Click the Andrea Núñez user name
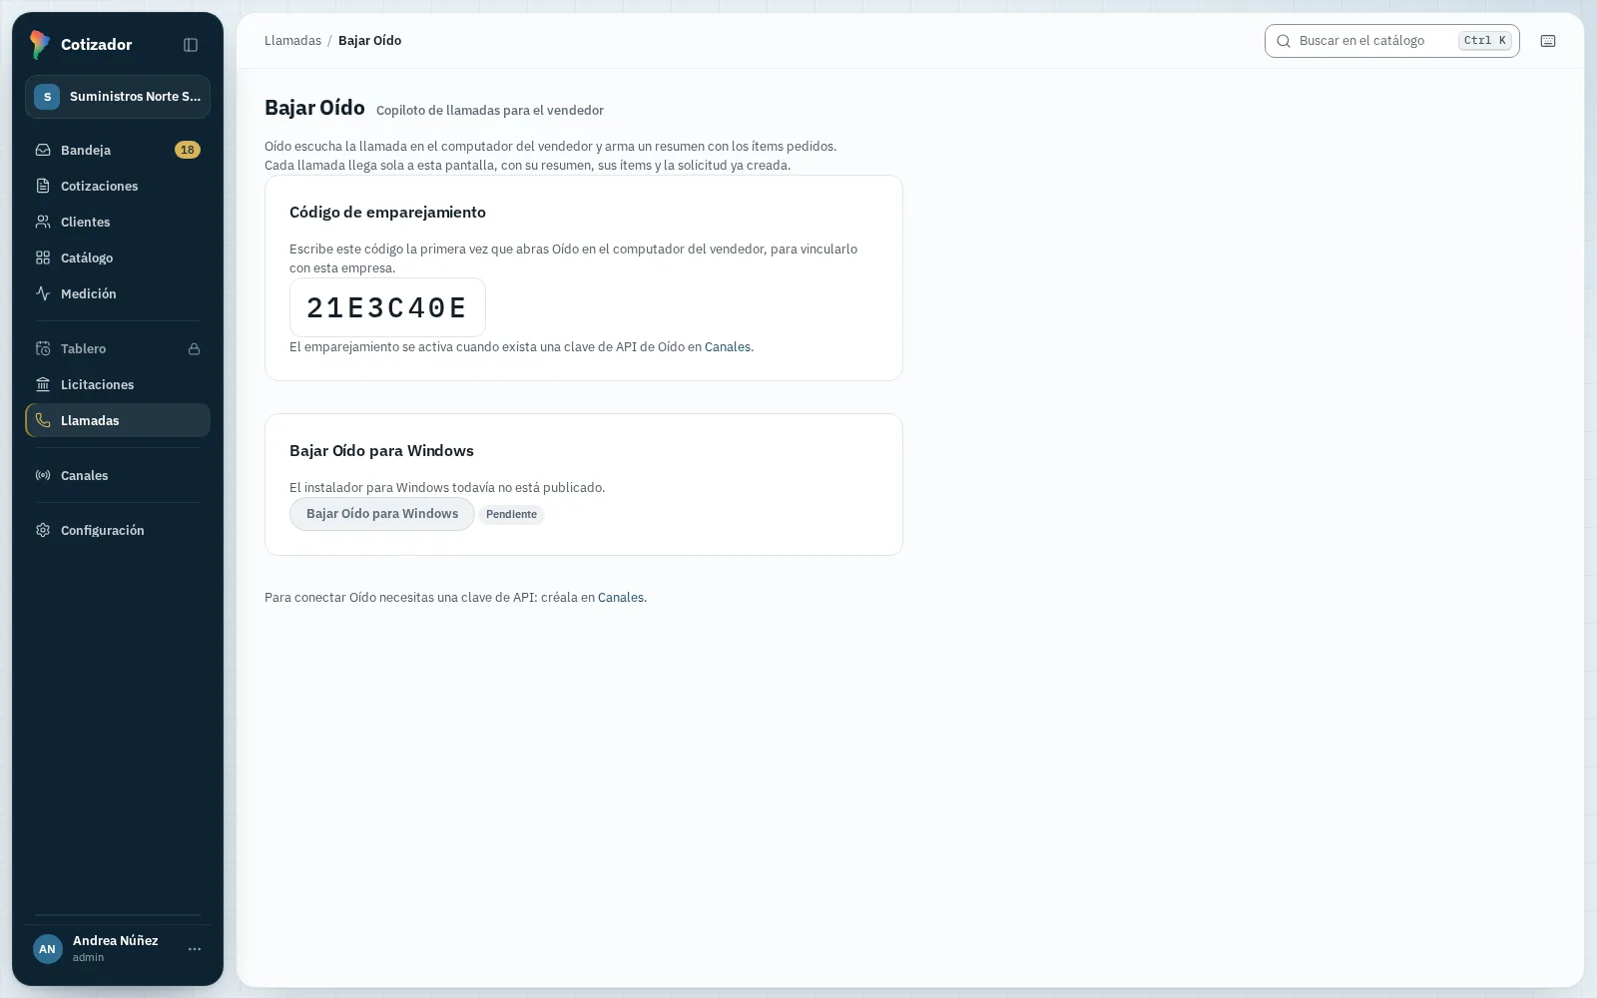Screen dimensions: 1597x998 coord(116,940)
